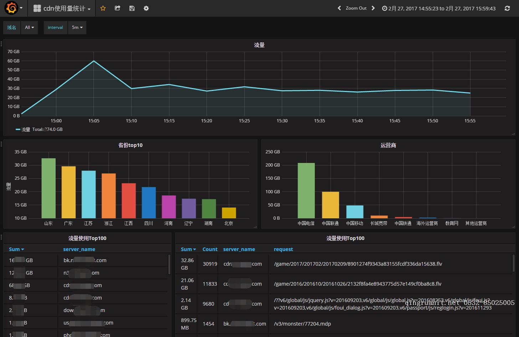Click the 2.14 GB Sum cell
The image size is (519, 337).
coord(187,304)
